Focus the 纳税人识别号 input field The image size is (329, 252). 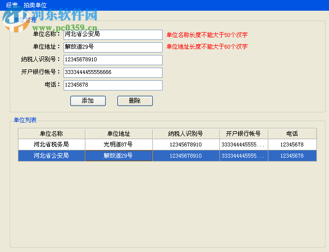113,60
